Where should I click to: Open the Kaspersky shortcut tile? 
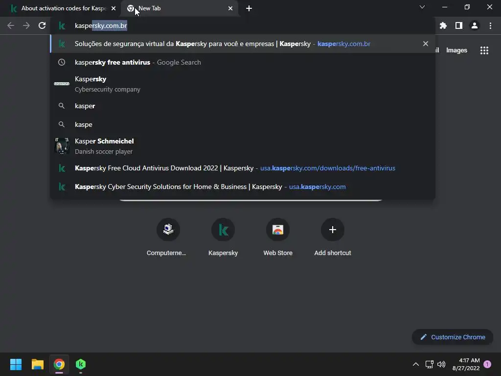point(223,237)
